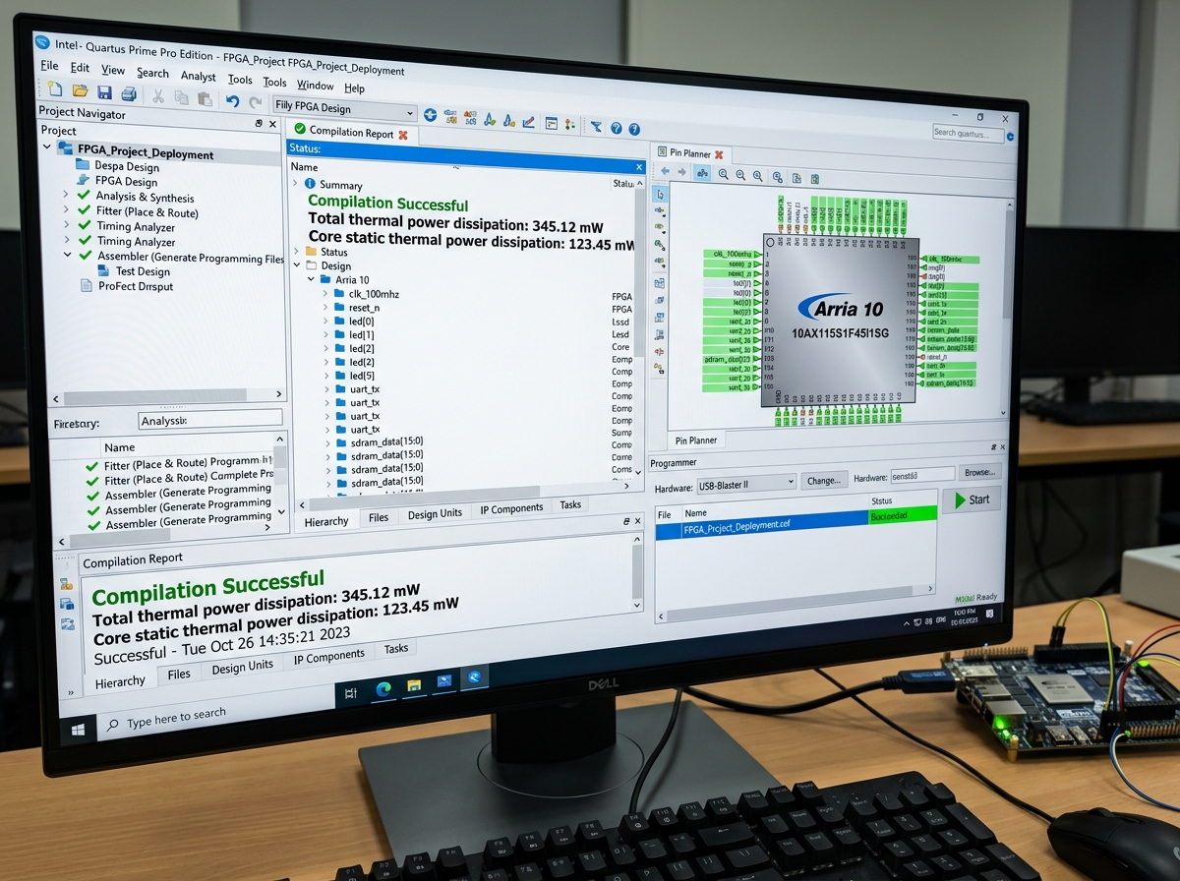Viewport: 1180px width, 881px height.
Task: Click the blue info icon beside Summary
Action: (x=310, y=184)
